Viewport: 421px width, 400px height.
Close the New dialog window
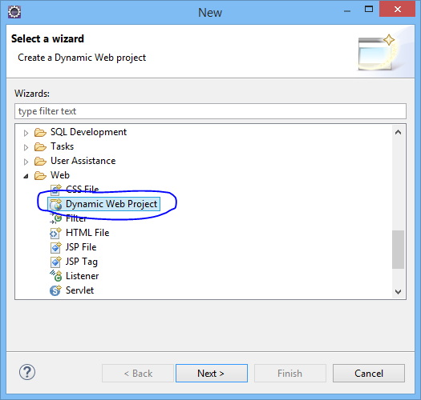click(398, 10)
